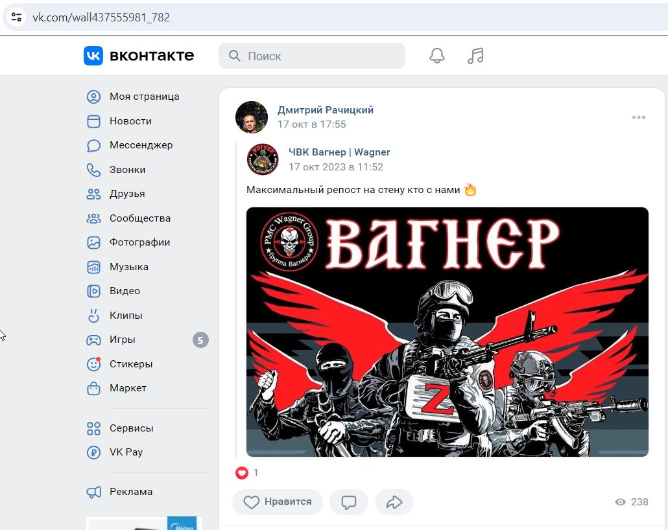This screenshot has height=530, width=668.
Task: Share the post with the arrow button
Action: click(394, 502)
